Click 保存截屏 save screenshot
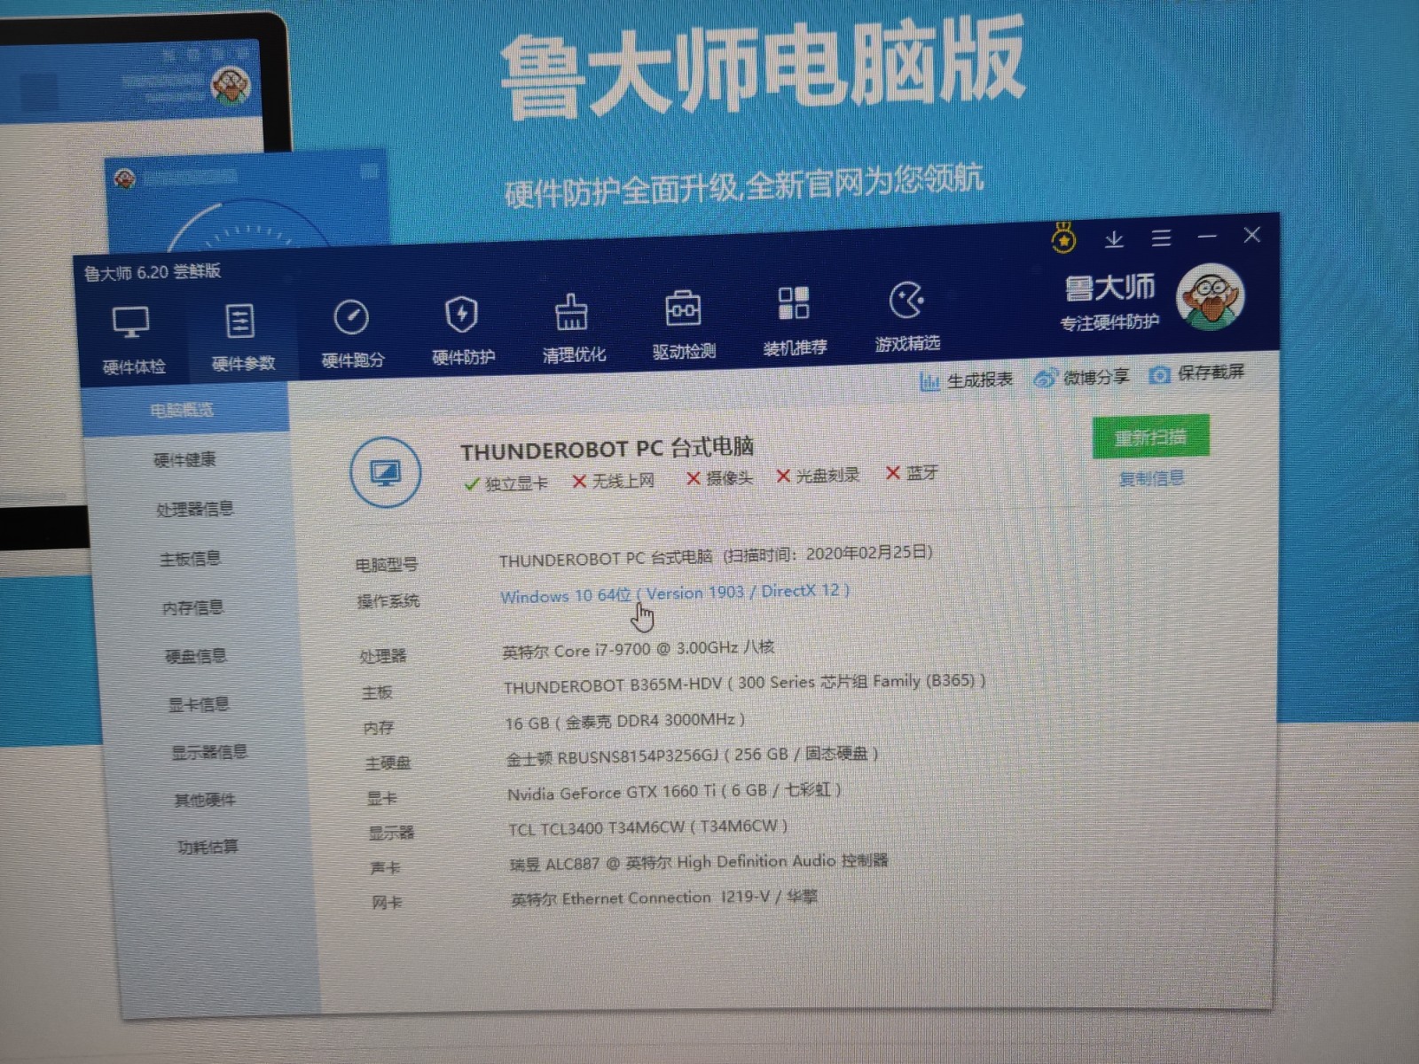 tap(1197, 373)
